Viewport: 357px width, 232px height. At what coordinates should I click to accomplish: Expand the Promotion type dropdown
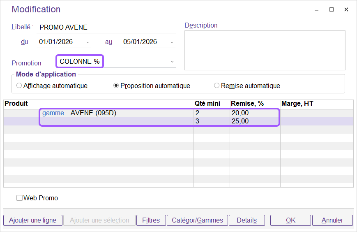172,62
